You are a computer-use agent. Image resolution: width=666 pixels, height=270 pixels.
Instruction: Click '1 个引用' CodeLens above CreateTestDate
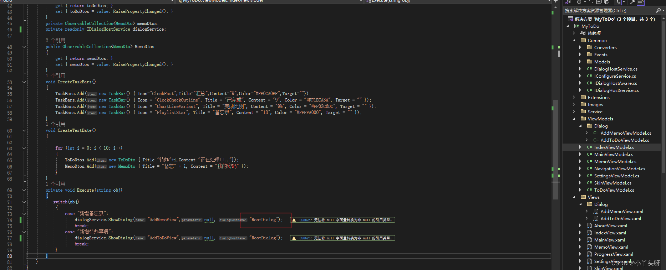tap(55, 124)
